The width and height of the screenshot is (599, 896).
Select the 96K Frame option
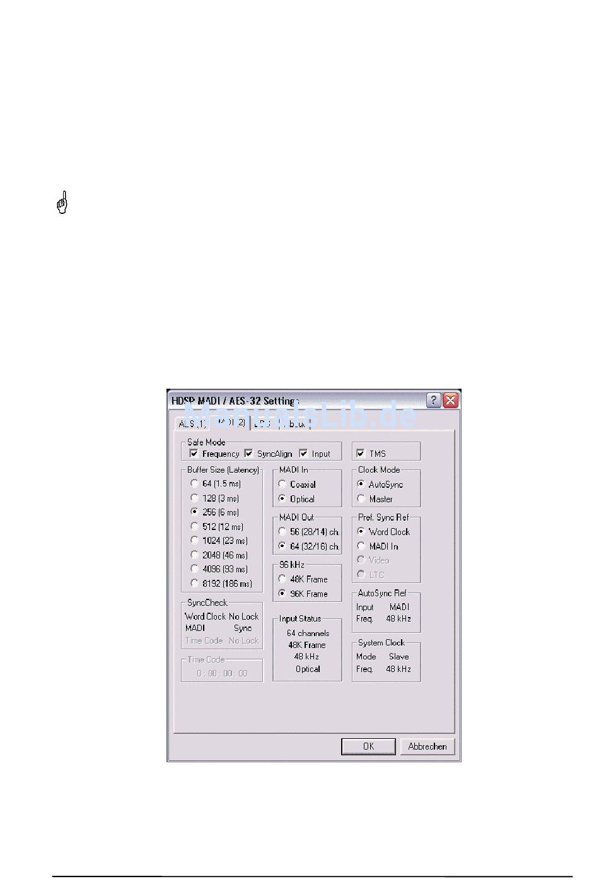click(x=282, y=593)
